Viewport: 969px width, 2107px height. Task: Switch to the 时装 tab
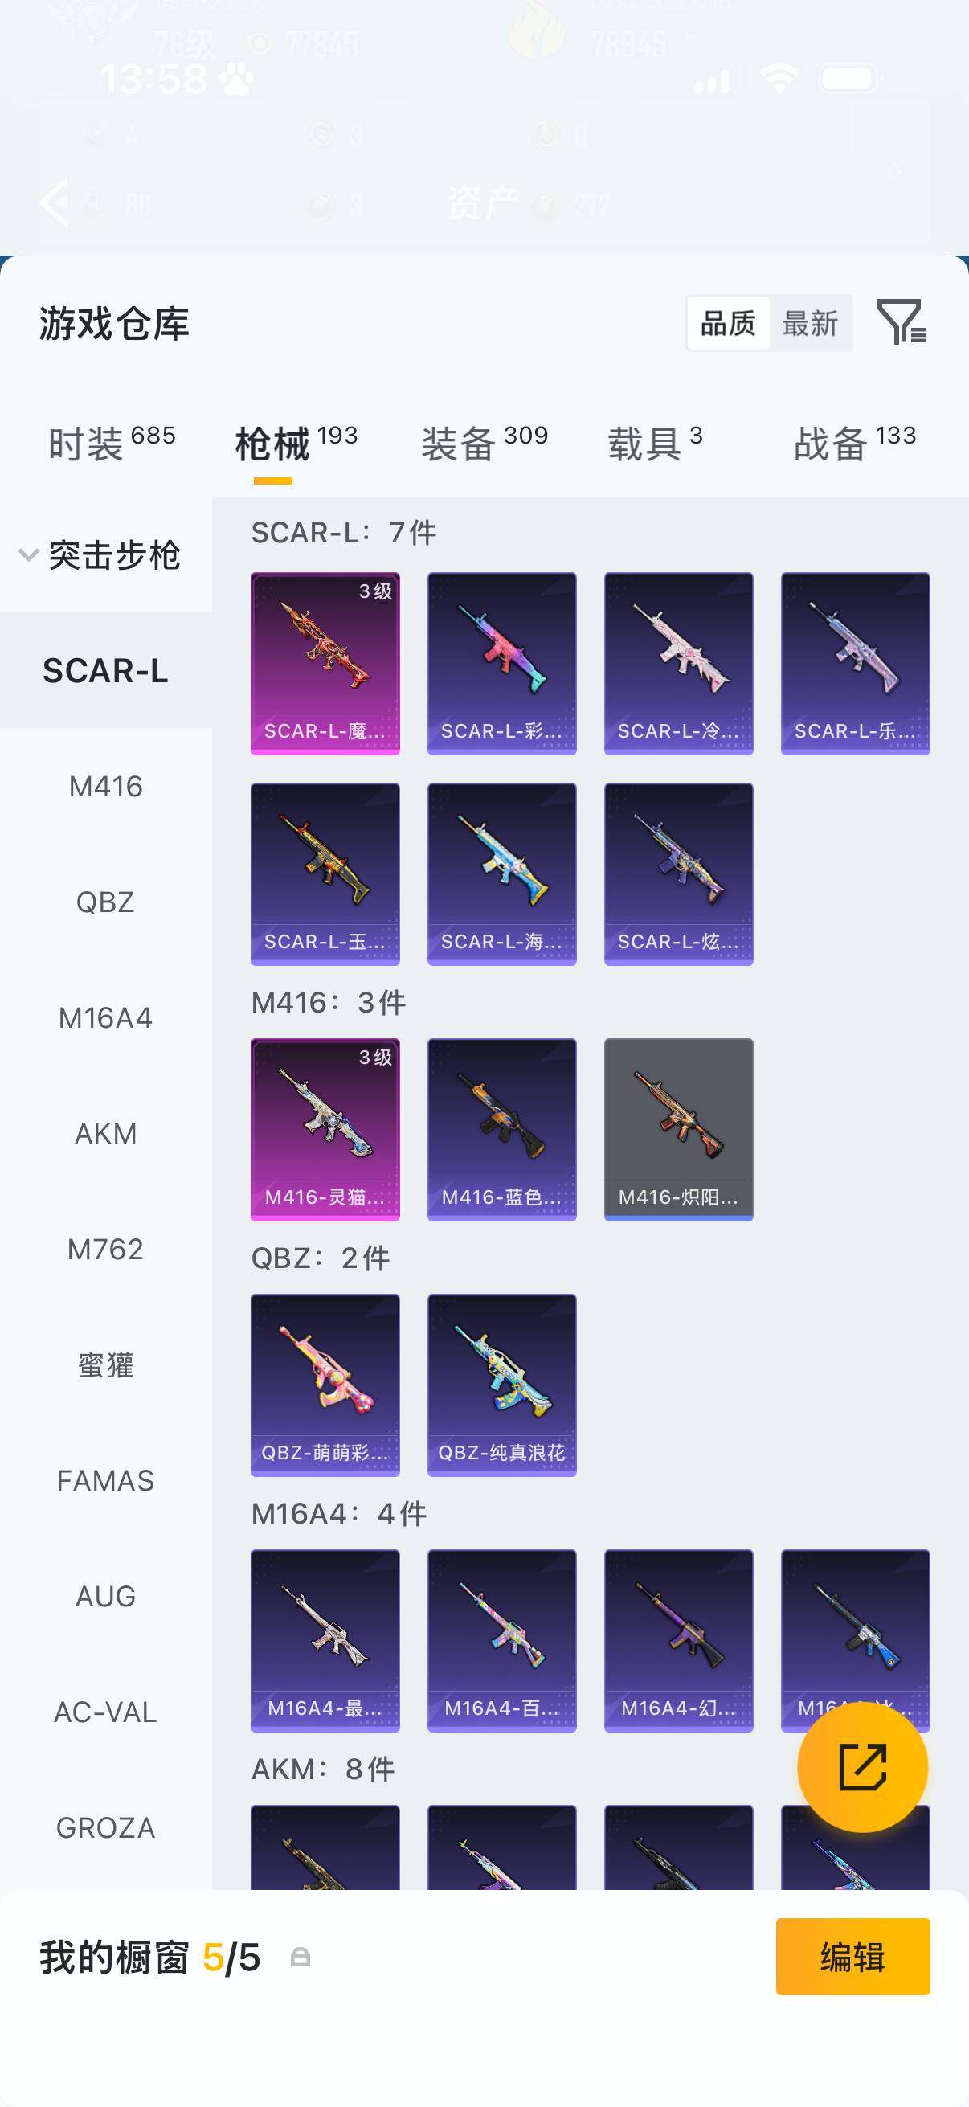111,443
